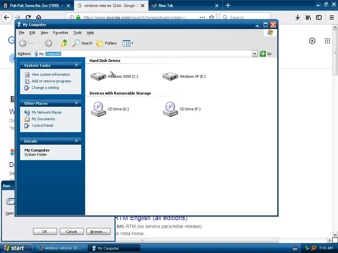This screenshot has height=253, width=338.
Task: Bookmark page with star icon
Action: [212, 17]
